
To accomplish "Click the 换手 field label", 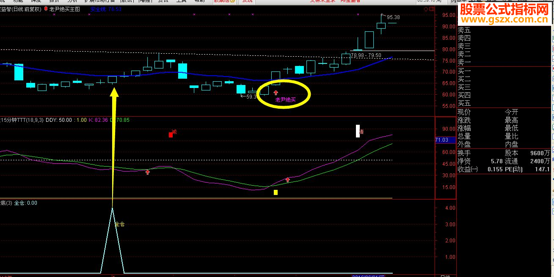I will pos(464,153).
